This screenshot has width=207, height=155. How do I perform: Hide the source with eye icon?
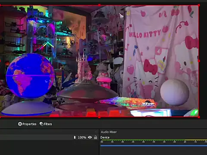(90, 137)
